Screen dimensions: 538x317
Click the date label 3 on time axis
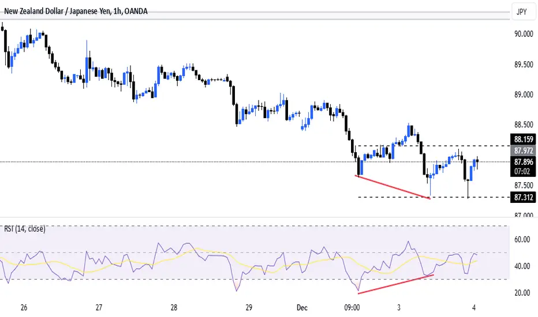pos(399,307)
